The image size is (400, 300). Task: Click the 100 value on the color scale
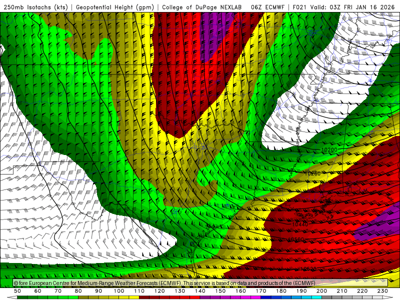pyautogui.click(x=119, y=291)
